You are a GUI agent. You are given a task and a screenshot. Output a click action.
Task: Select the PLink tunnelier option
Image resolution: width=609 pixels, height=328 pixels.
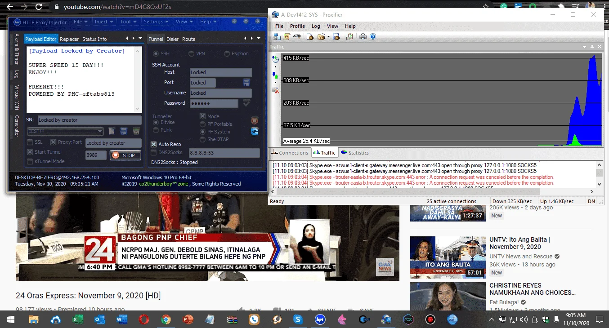(156, 130)
